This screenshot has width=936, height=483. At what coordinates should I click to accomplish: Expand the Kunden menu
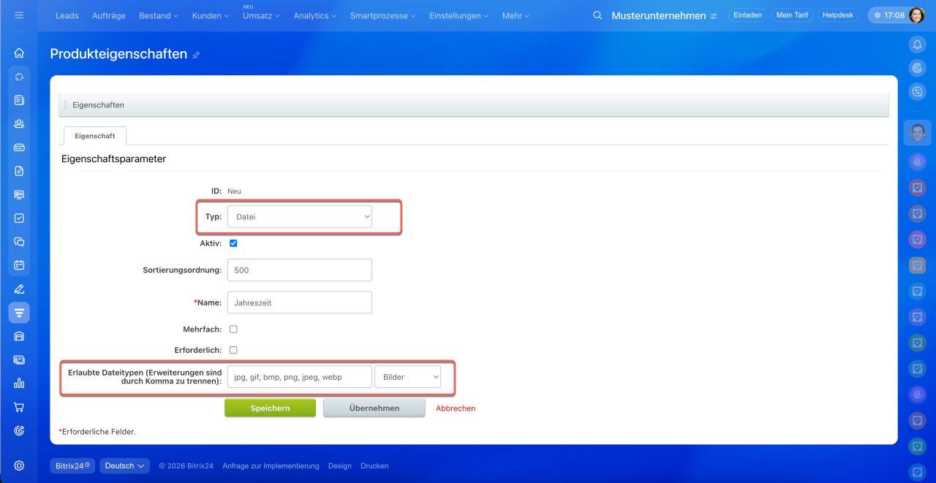(x=211, y=15)
